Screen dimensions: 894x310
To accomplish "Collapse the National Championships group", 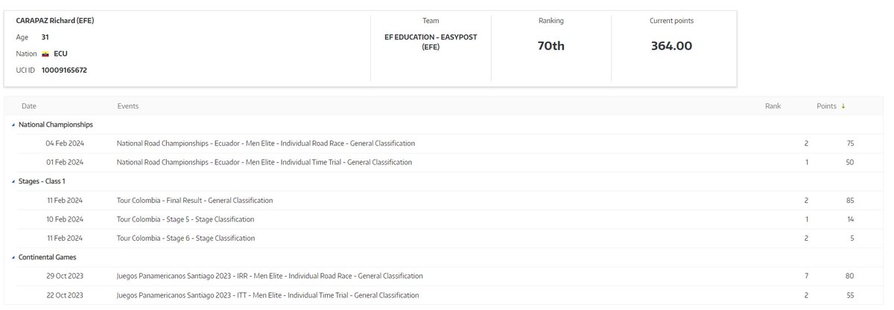I will coord(13,125).
